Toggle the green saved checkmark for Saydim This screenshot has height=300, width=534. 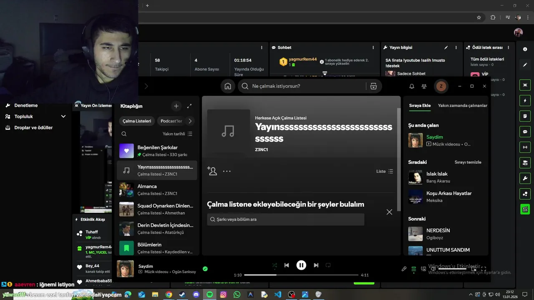click(205, 269)
